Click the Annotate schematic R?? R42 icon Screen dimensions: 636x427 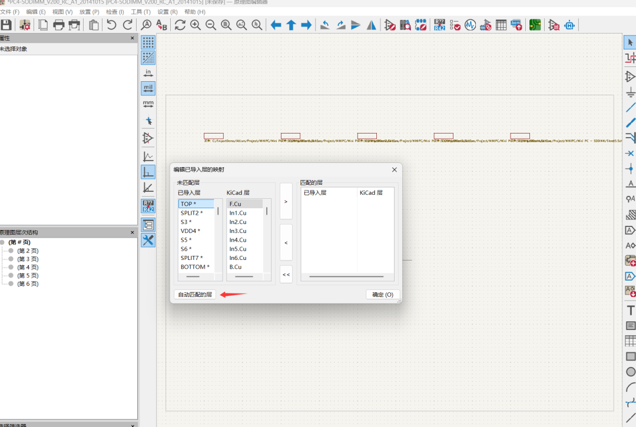click(439, 25)
